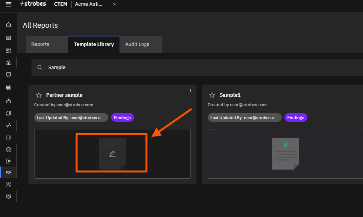This screenshot has width=363, height=217.
Task: Open the hamburger navigation menu
Action: click(x=9, y=4)
